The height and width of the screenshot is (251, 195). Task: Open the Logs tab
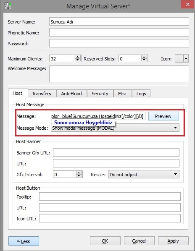pos(141,94)
